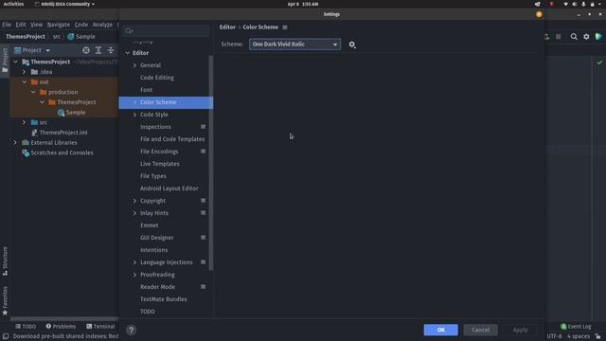This screenshot has width=606, height=341.
Task: Select GUI Designer in settings tree
Action: click(x=156, y=238)
